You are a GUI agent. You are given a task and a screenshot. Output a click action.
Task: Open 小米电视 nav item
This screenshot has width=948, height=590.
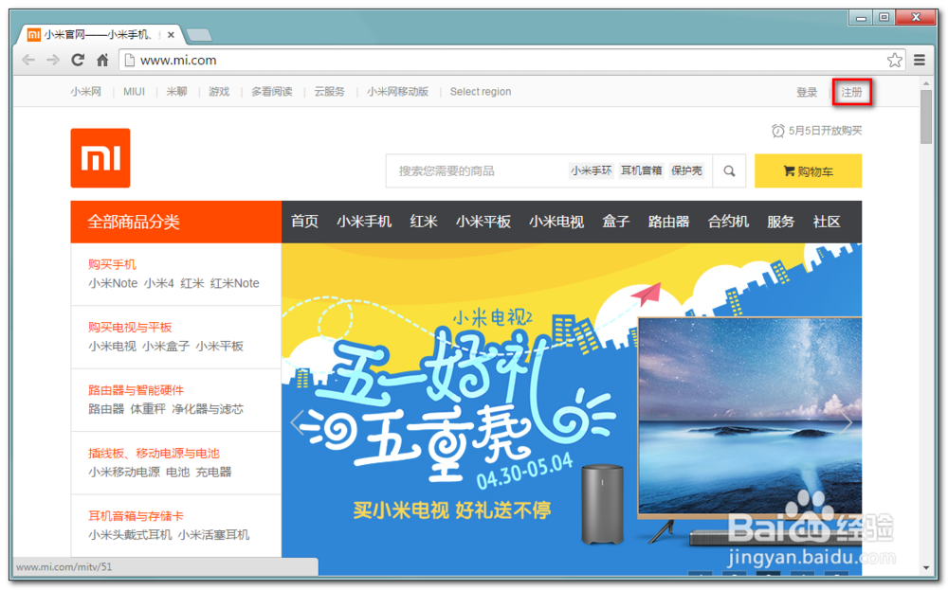[556, 222]
